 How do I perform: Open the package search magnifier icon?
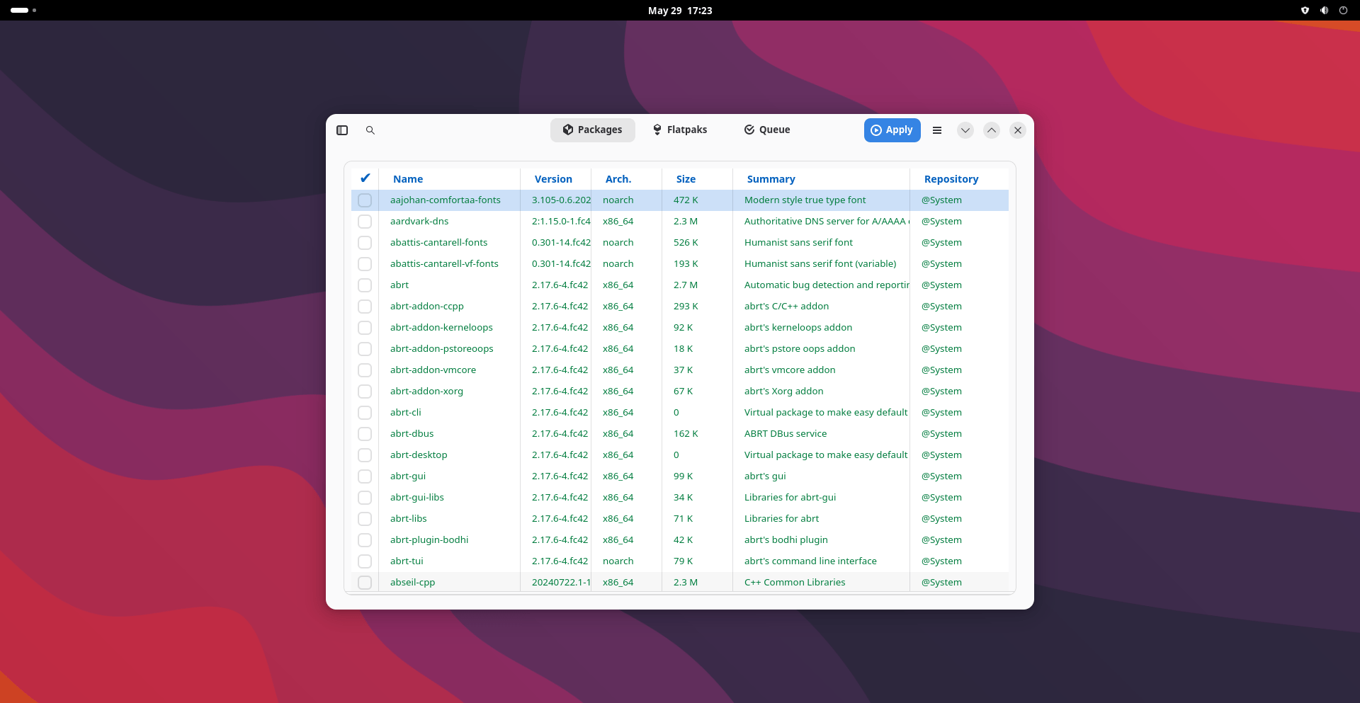click(x=370, y=130)
